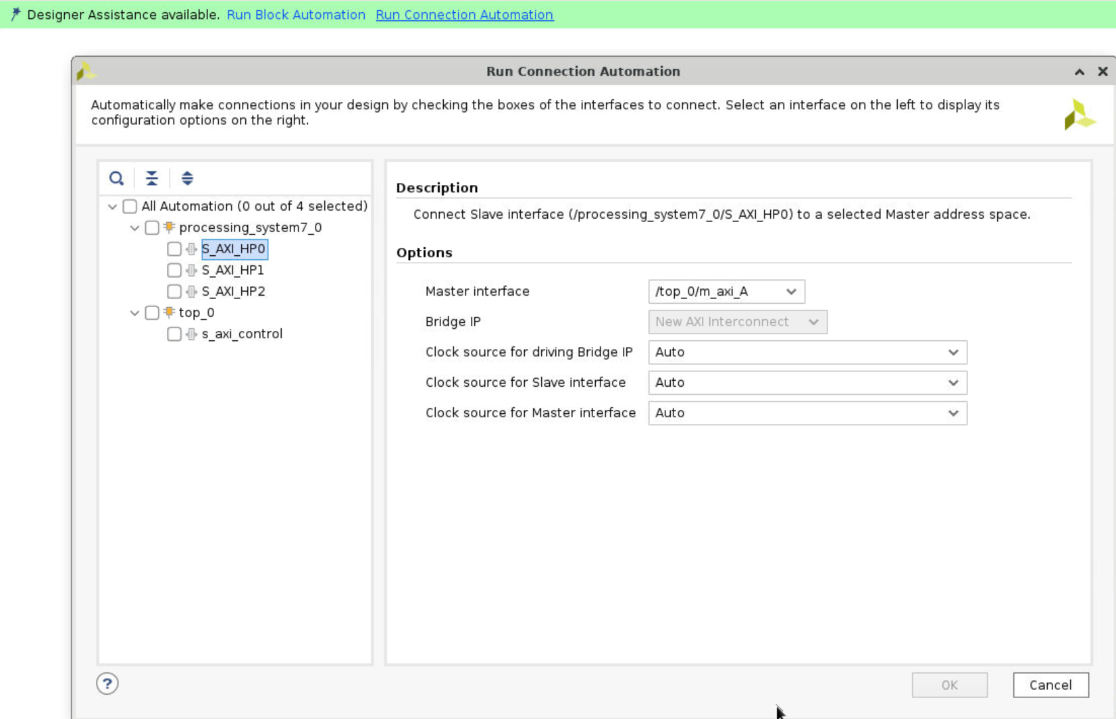Enable the s_axi_control checkbox

(x=174, y=334)
